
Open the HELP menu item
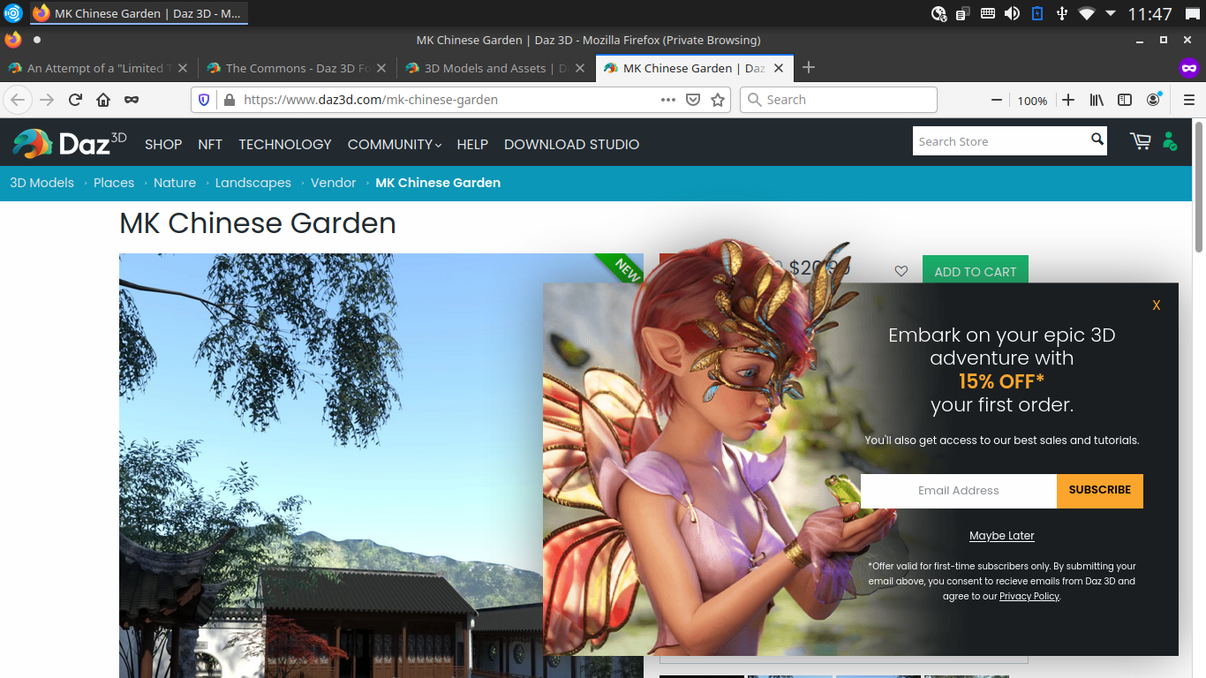(x=472, y=144)
